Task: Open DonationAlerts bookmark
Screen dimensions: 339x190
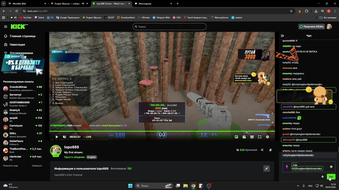Action: click(126, 18)
